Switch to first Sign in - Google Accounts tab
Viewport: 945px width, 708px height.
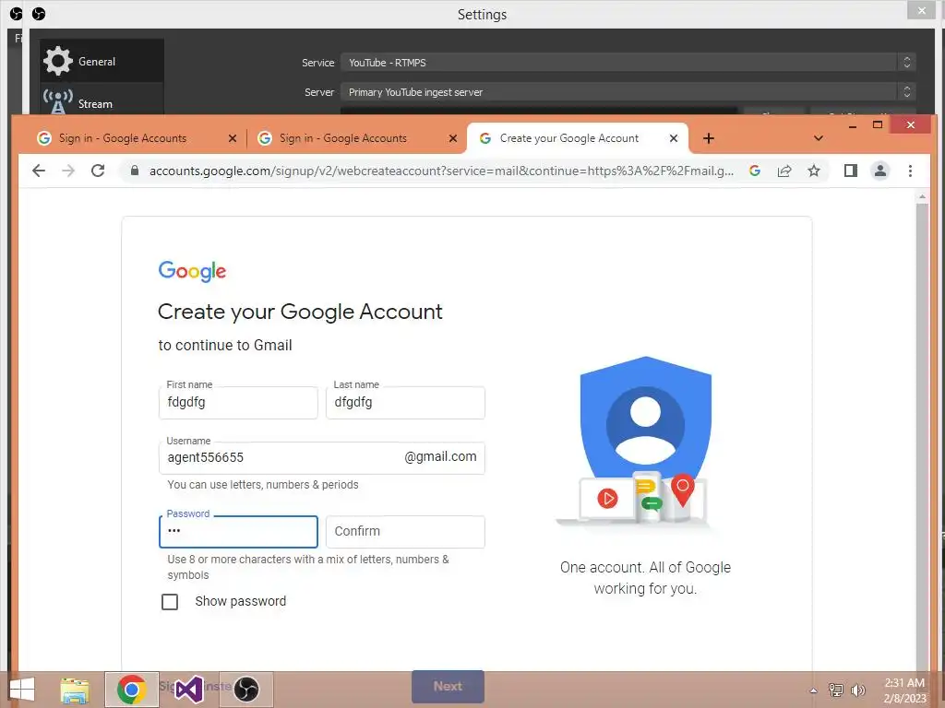coord(136,138)
